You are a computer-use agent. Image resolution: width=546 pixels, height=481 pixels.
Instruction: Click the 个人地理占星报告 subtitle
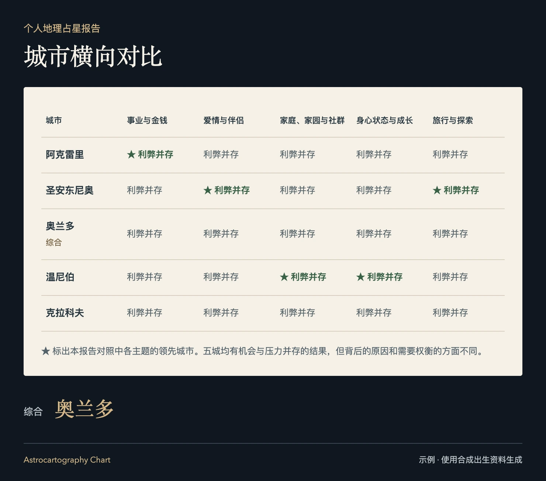pos(62,28)
